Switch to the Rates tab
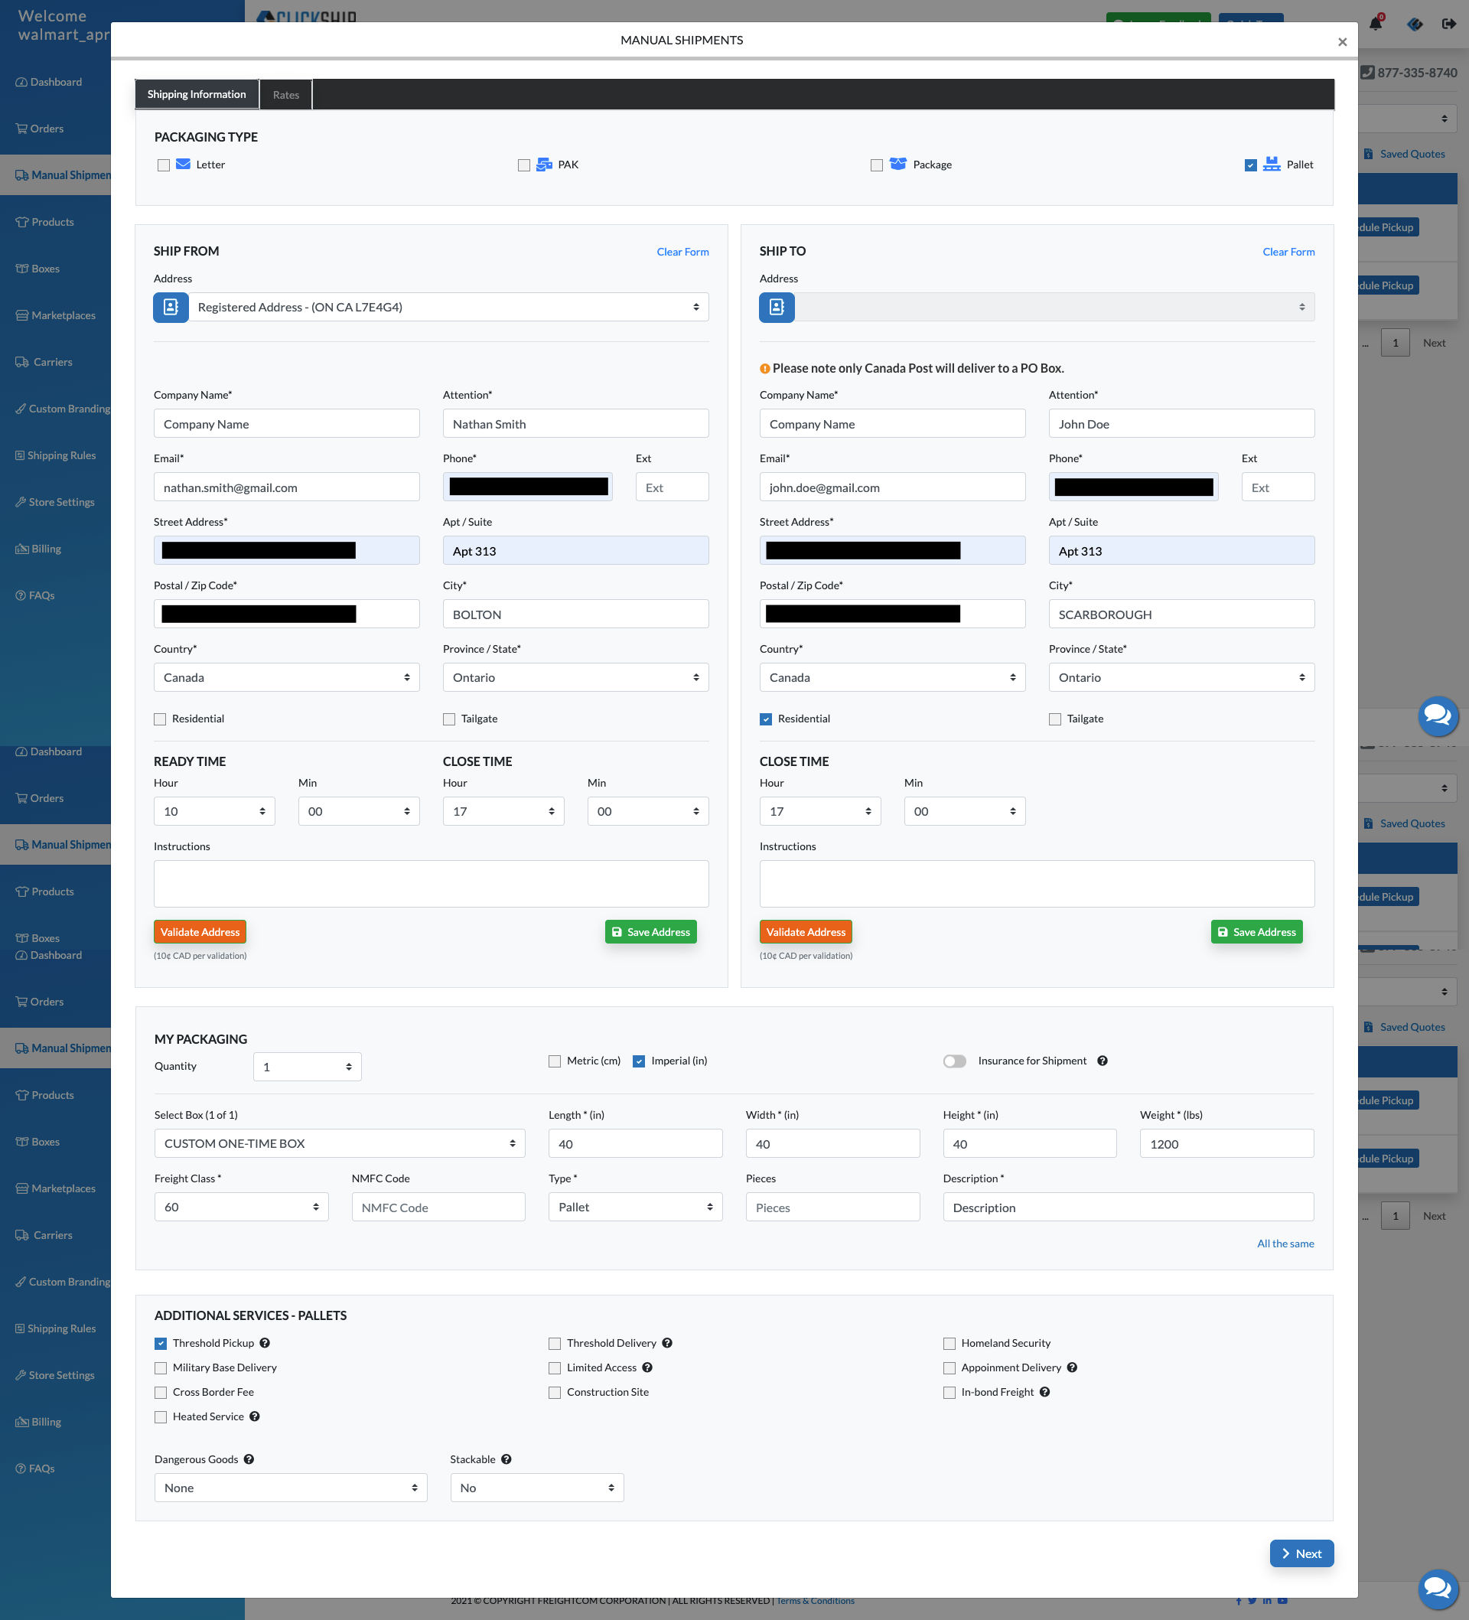Image resolution: width=1469 pixels, height=1620 pixels. pyautogui.click(x=286, y=95)
